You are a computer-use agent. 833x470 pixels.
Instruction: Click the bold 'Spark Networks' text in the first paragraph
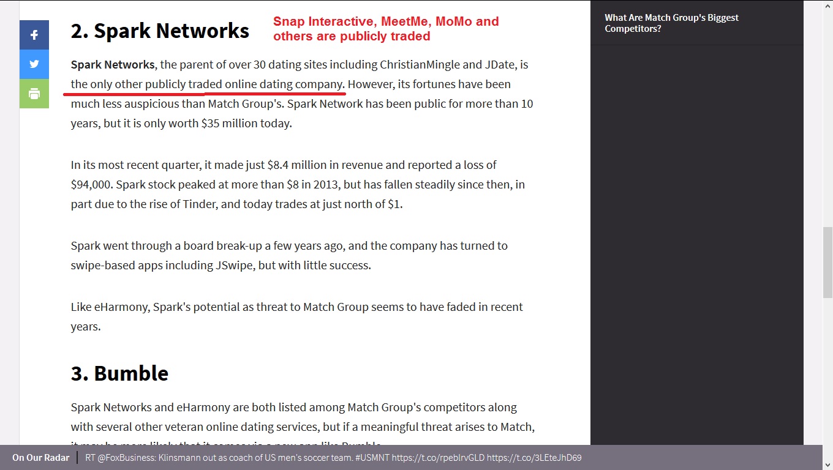pos(113,64)
